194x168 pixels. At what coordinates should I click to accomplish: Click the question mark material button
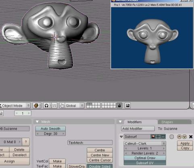[x=26, y=142]
